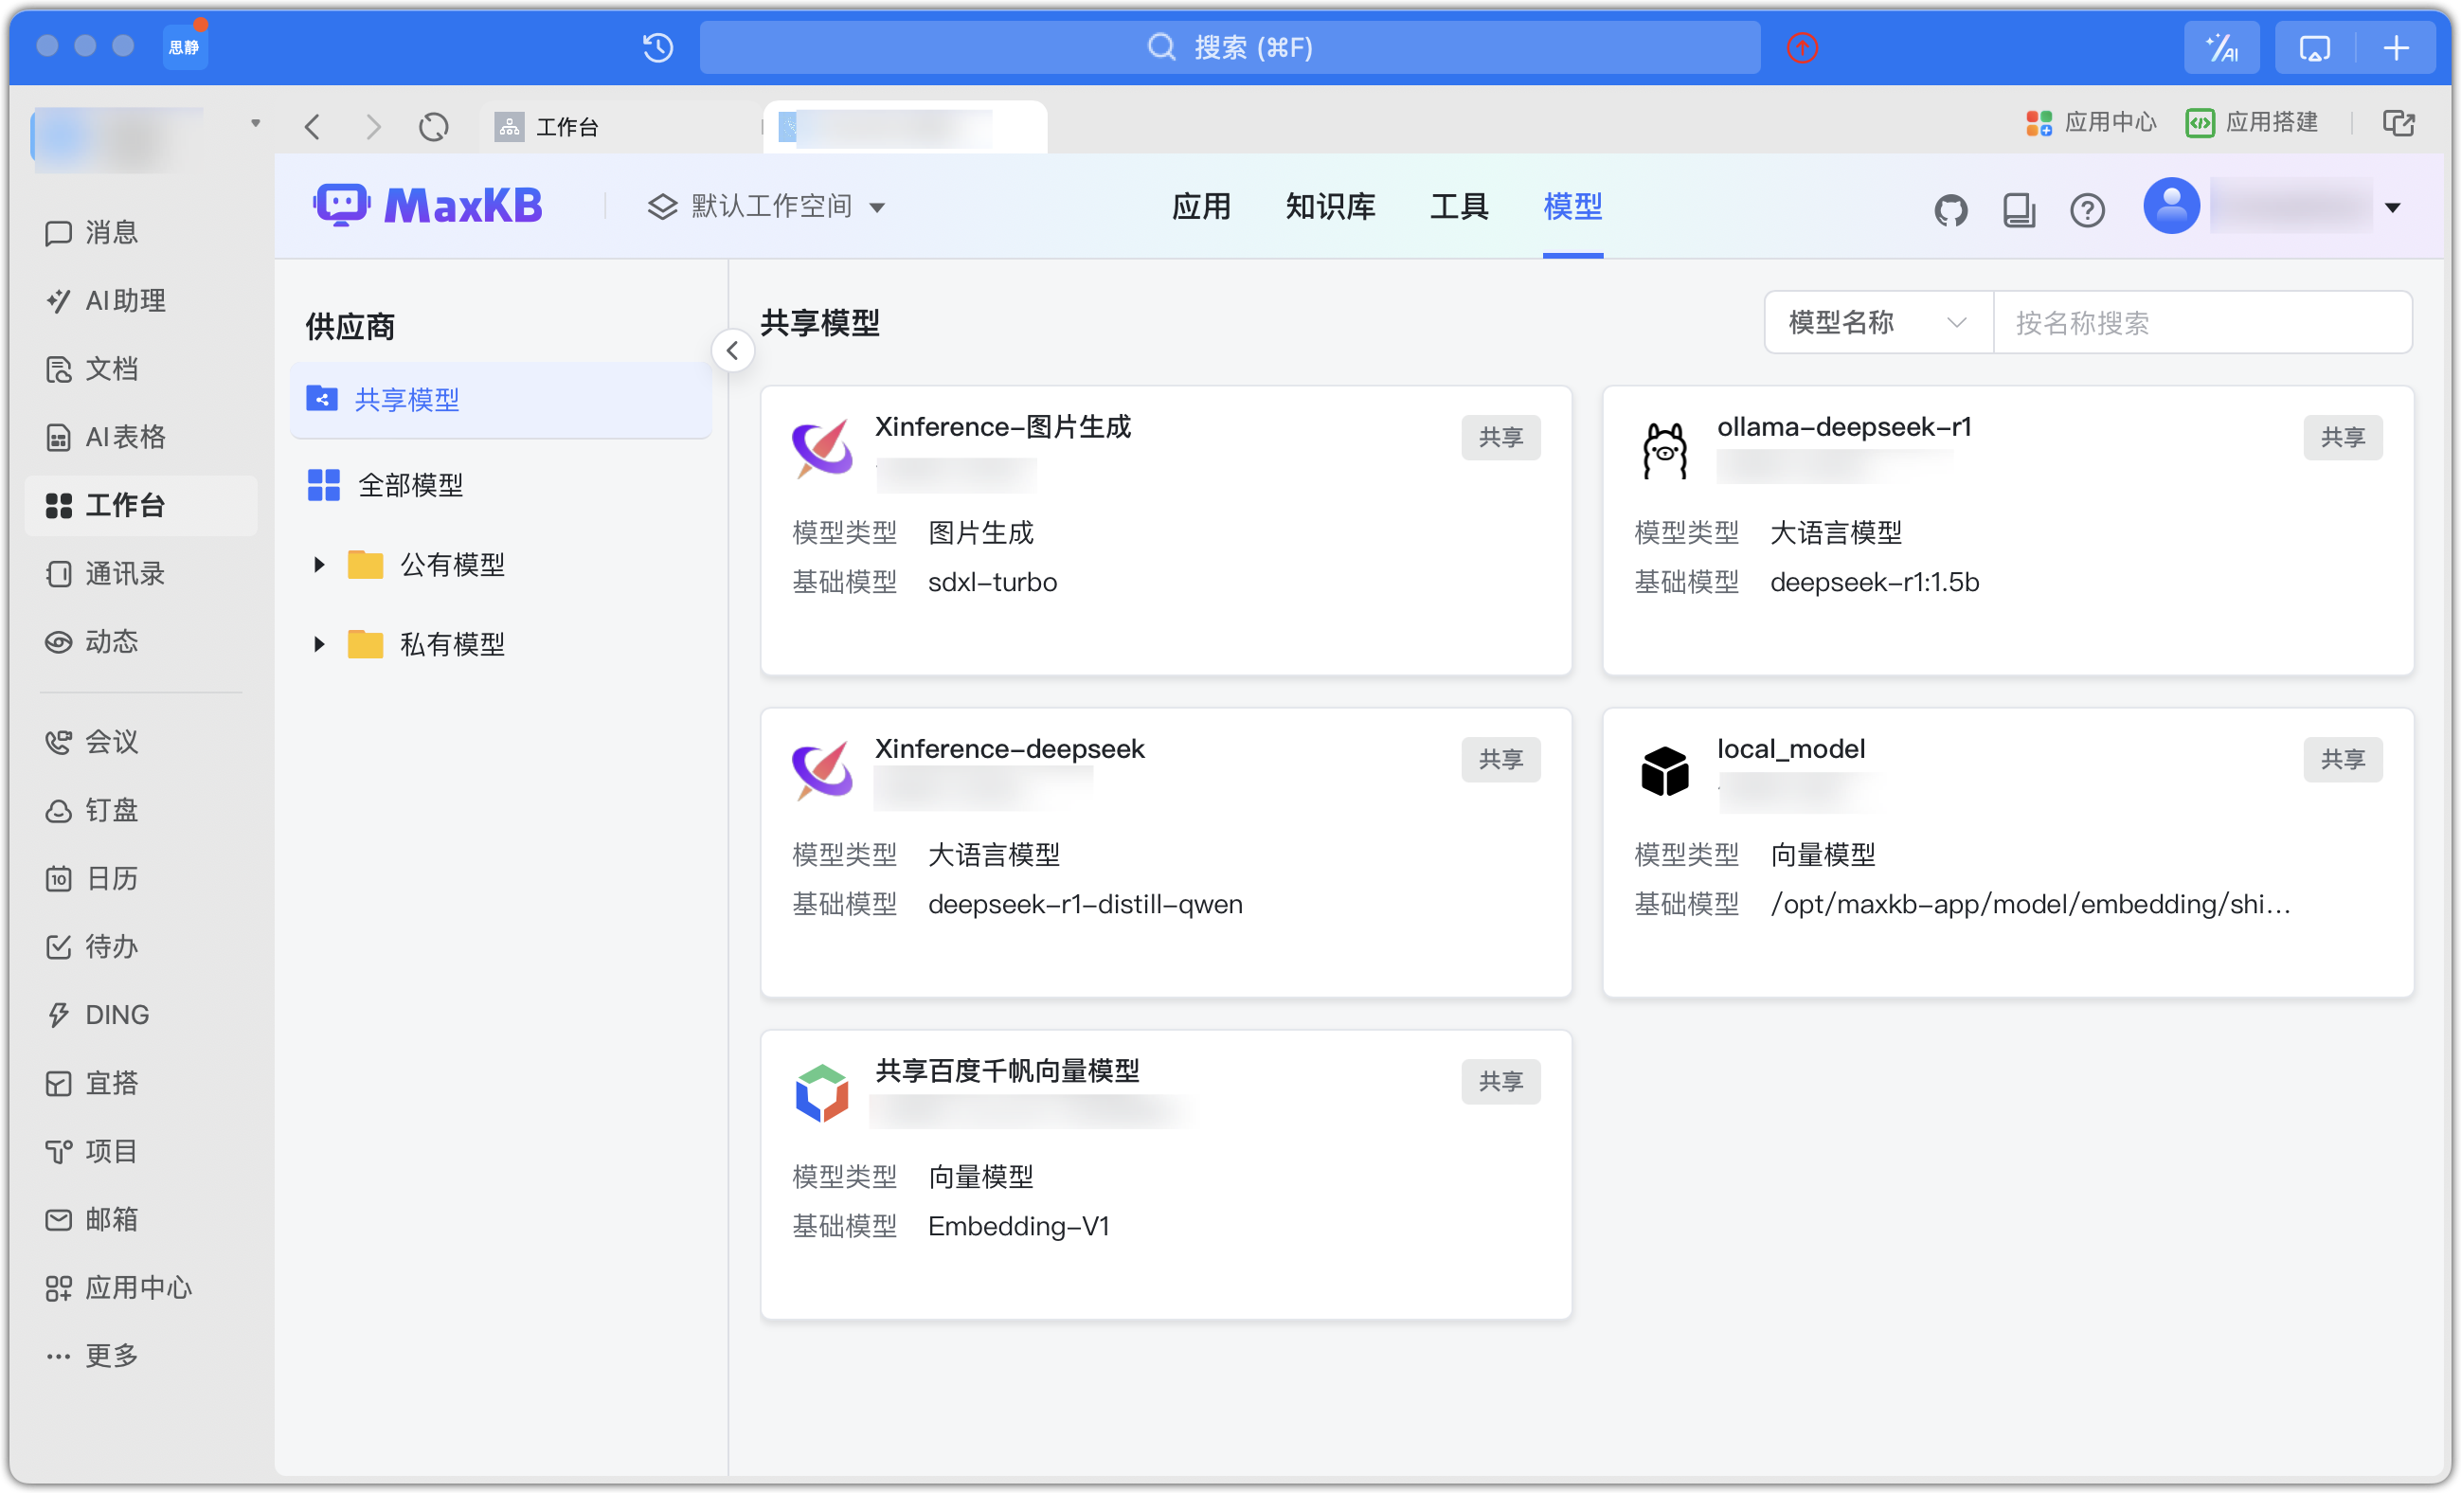2461x1493 pixels.
Task: Select 全部模型 in the provider list
Action: [410, 484]
